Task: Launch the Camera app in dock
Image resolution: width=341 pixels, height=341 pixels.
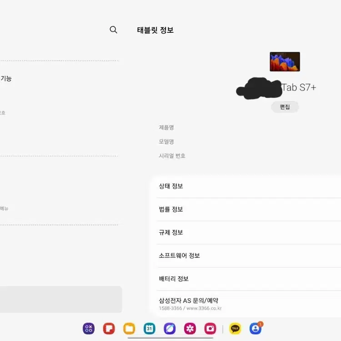Action: [x=210, y=328]
